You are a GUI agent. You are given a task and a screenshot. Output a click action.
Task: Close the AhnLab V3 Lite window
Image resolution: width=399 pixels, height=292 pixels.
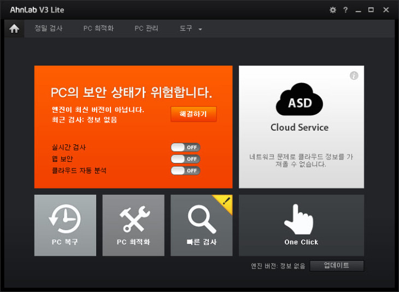tap(386, 10)
